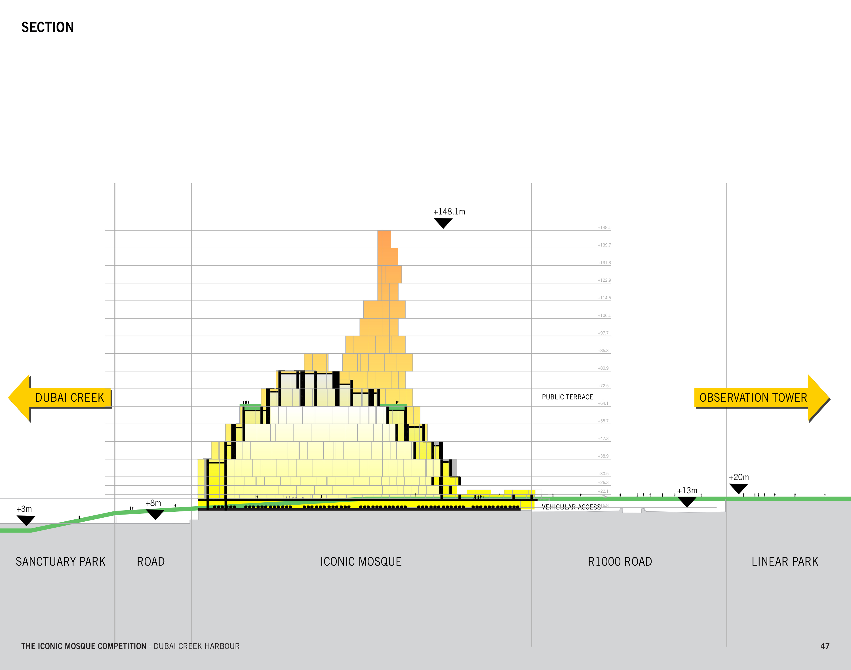
Task: Select the +55.7 grid level label
Action: pos(603,421)
